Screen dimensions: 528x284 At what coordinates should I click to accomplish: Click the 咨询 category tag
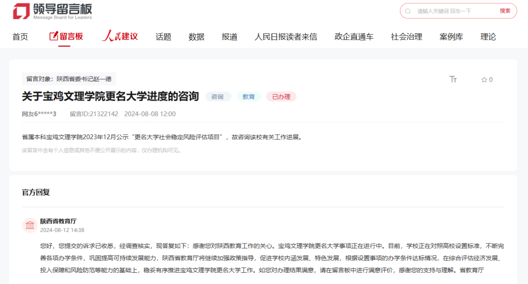[x=218, y=97]
